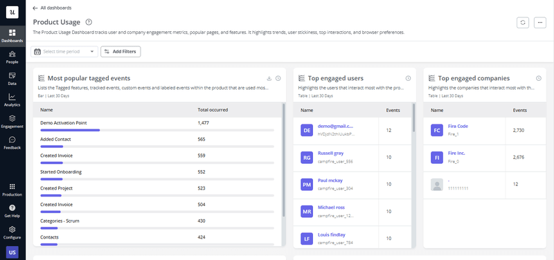Click the FC avatar for Fira Code

pyautogui.click(x=437, y=130)
